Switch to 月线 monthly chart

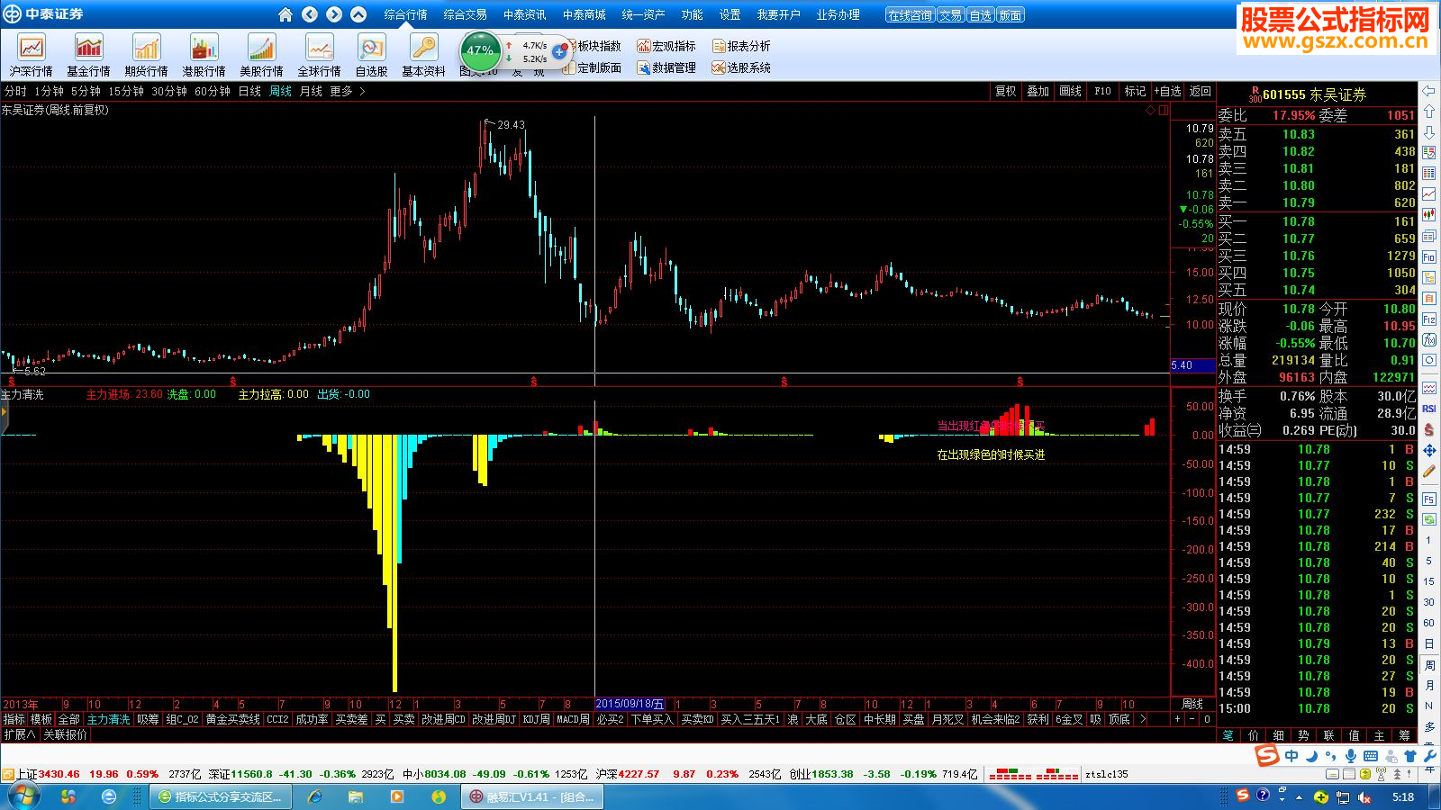(311, 91)
